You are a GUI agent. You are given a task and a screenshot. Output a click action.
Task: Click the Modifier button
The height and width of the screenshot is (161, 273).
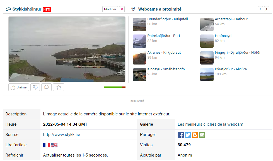(110, 9)
